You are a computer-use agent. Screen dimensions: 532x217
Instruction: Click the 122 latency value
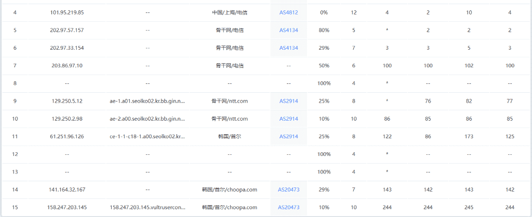(387, 137)
